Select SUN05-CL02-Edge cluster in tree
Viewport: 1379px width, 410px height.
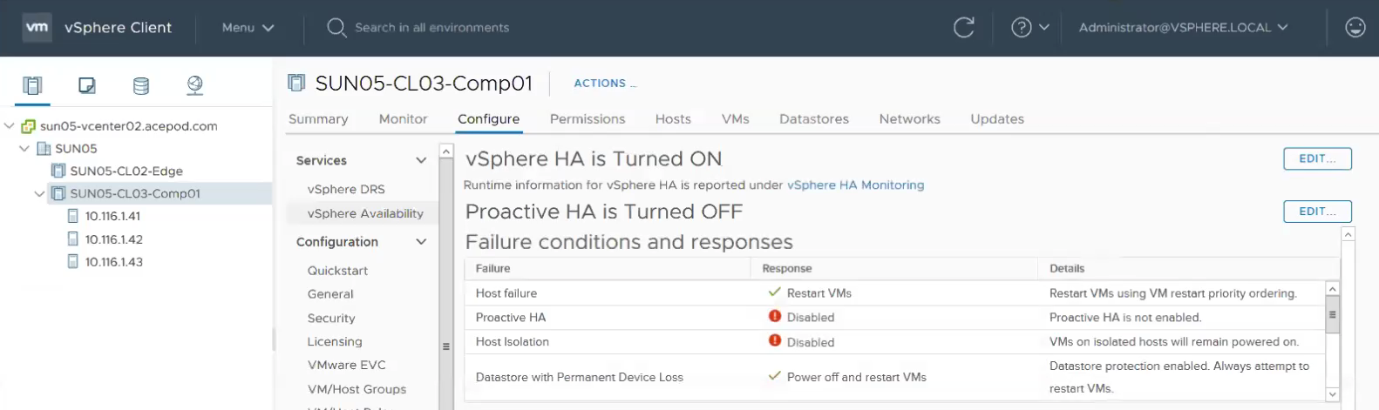[x=126, y=171]
